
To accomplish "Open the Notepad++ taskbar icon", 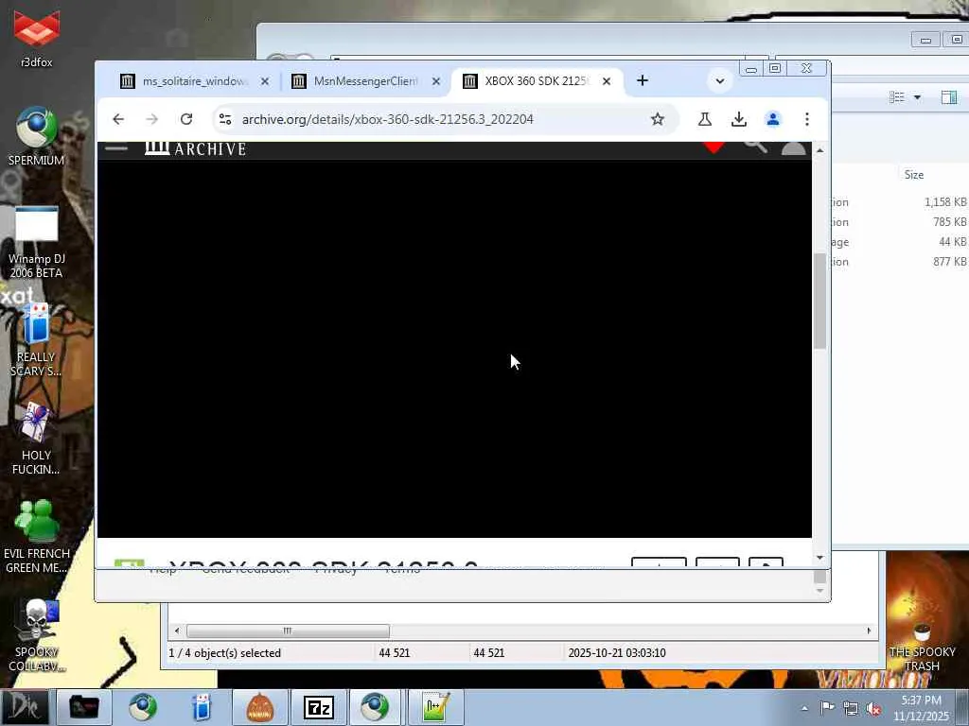I will point(435,707).
